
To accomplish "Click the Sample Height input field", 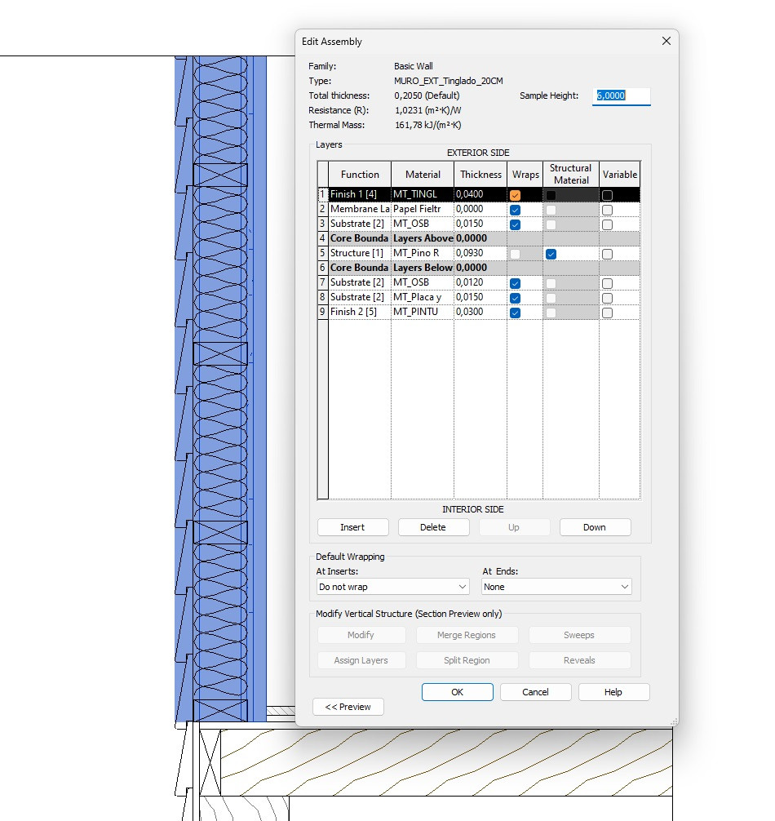I will pyautogui.click(x=622, y=95).
